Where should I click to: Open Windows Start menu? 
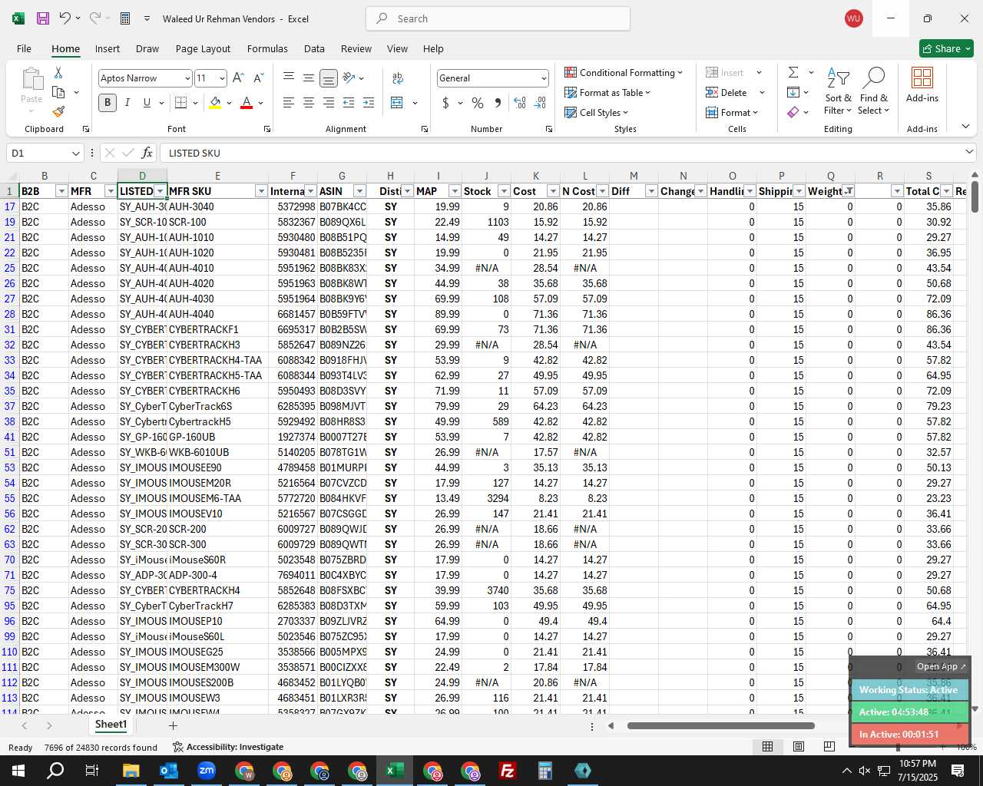(x=18, y=771)
